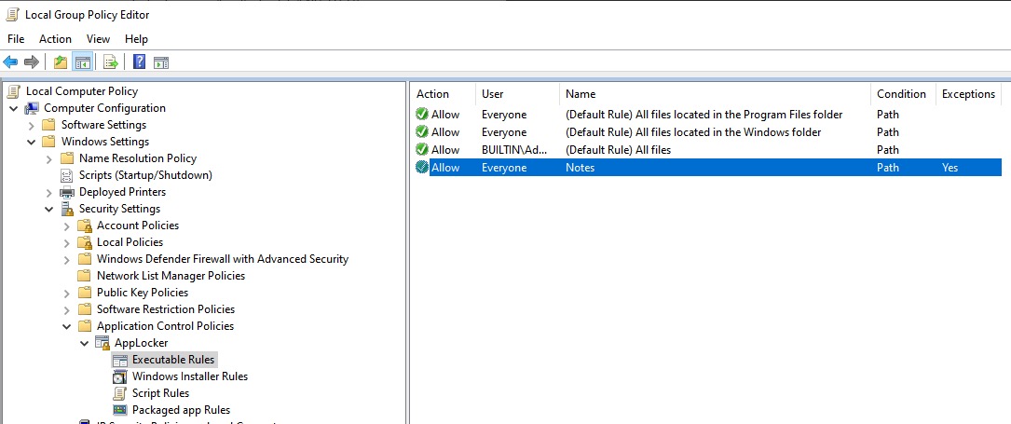Select Windows Defender Firewall with Advanced Security
1011x424 pixels.
tap(222, 259)
